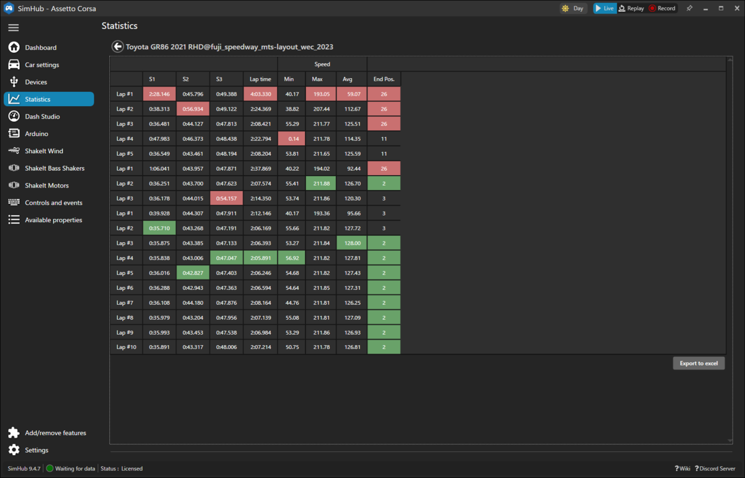Click the Dash Studio gauge icon
745x478 pixels.
coord(14,117)
